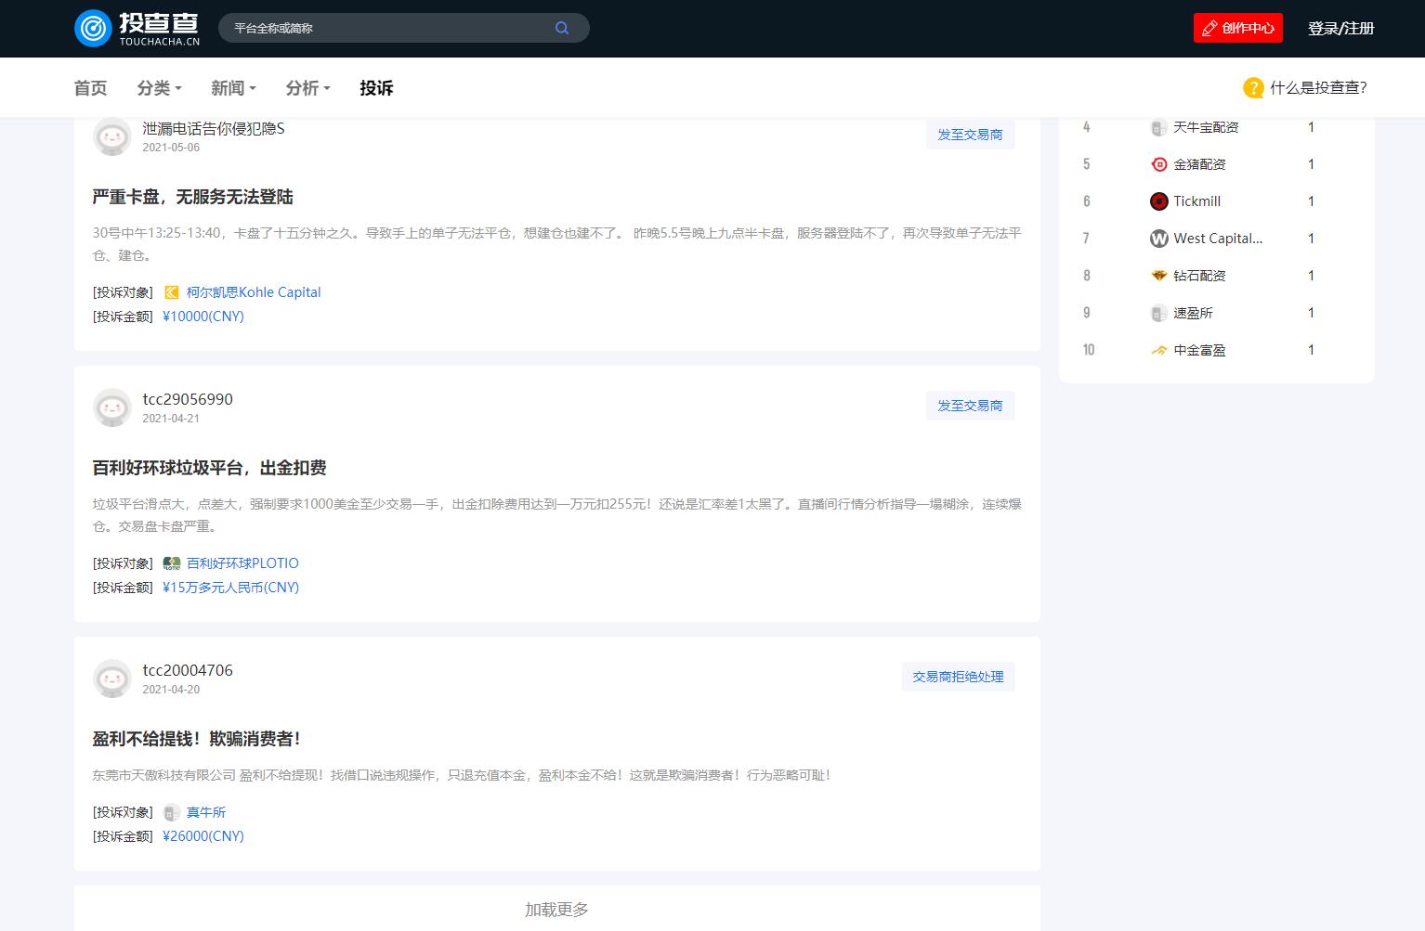This screenshot has height=931, width=1425.
Task: Expand the 分类 dropdown menu
Action: [x=159, y=88]
